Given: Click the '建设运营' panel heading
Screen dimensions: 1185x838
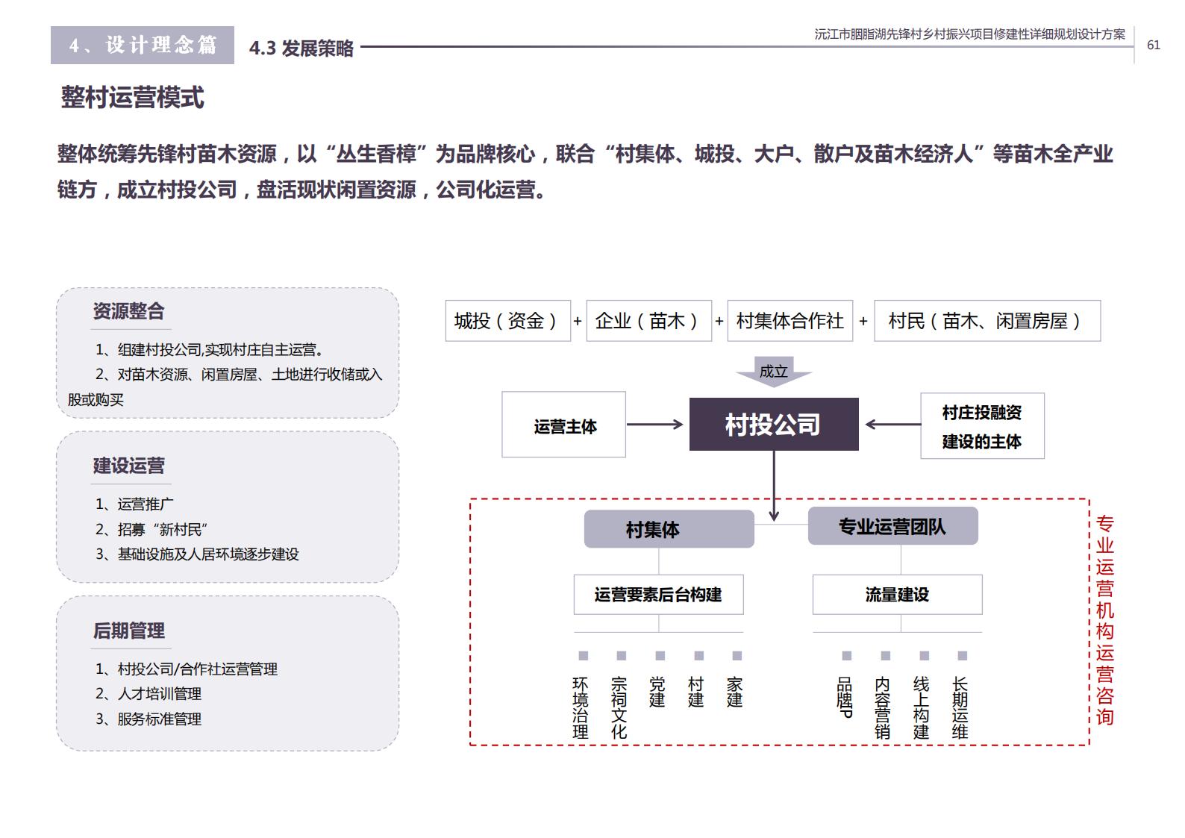Looking at the screenshot, I should pyautogui.click(x=128, y=466).
